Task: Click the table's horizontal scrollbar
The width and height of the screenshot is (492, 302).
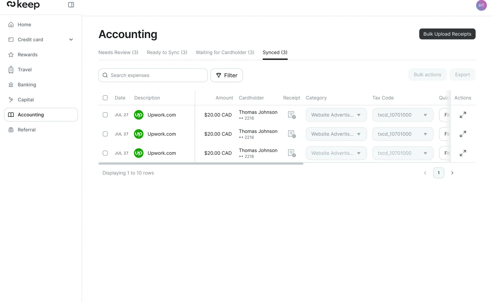Action: 201,164
